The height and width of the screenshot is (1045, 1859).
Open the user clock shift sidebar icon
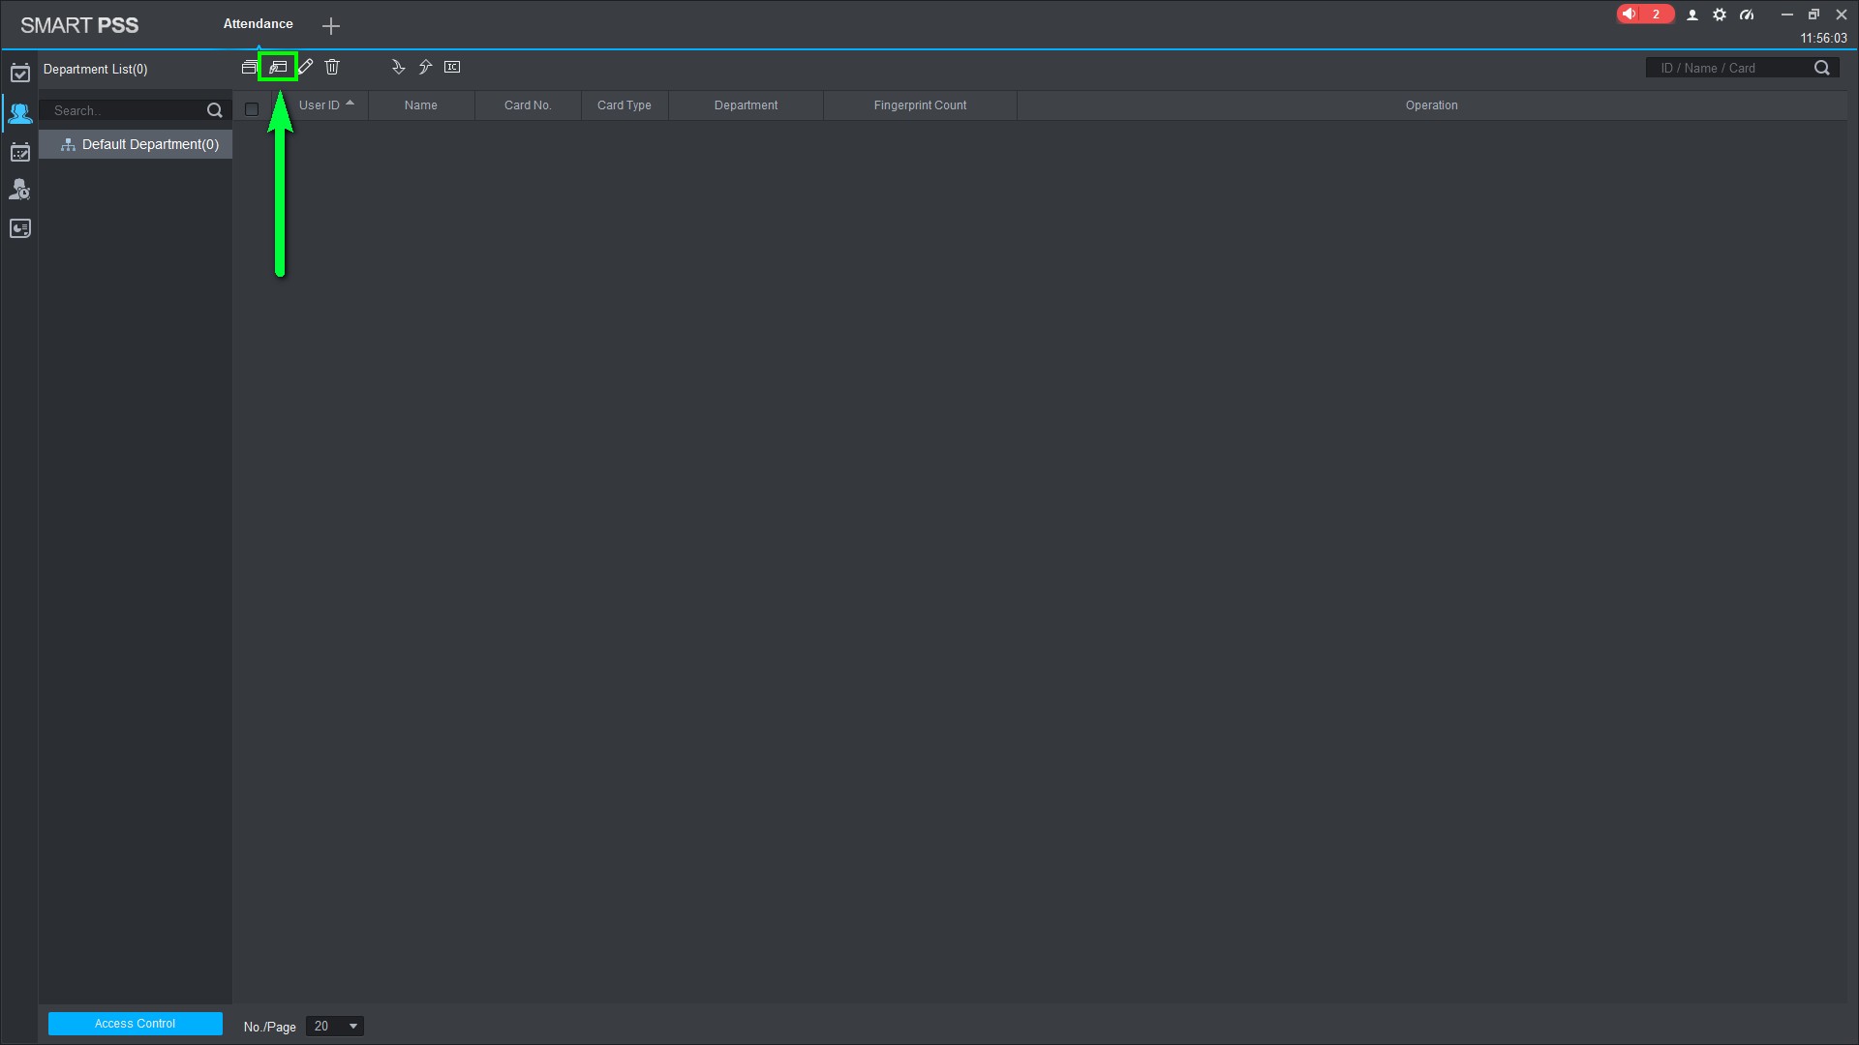pyautogui.click(x=19, y=190)
